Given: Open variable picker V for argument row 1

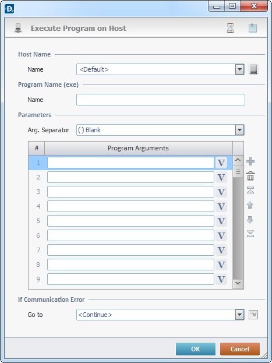Looking at the screenshot, I should pos(221,163).
